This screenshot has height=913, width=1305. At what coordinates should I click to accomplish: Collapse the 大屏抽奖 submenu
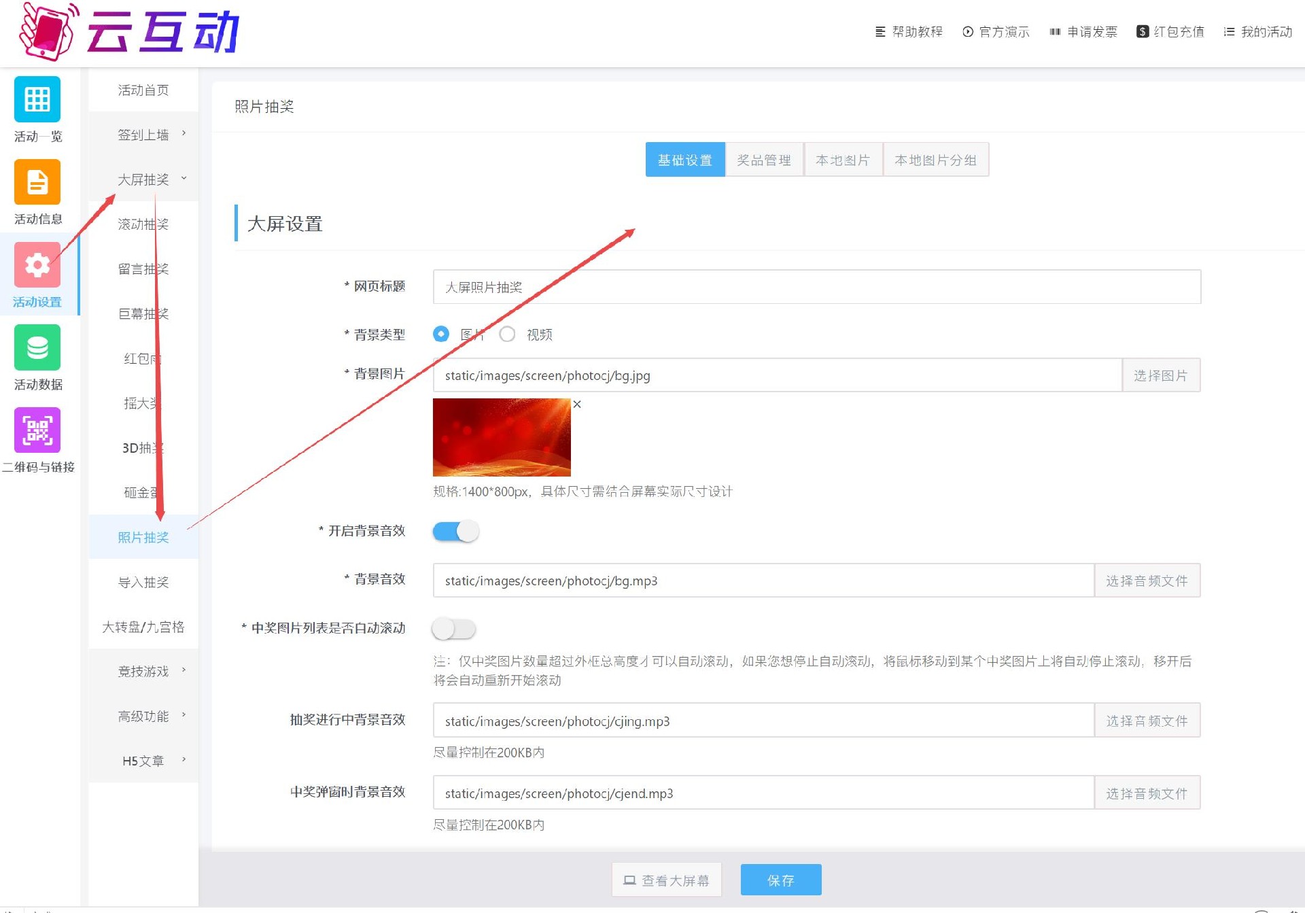click(143, 179)
